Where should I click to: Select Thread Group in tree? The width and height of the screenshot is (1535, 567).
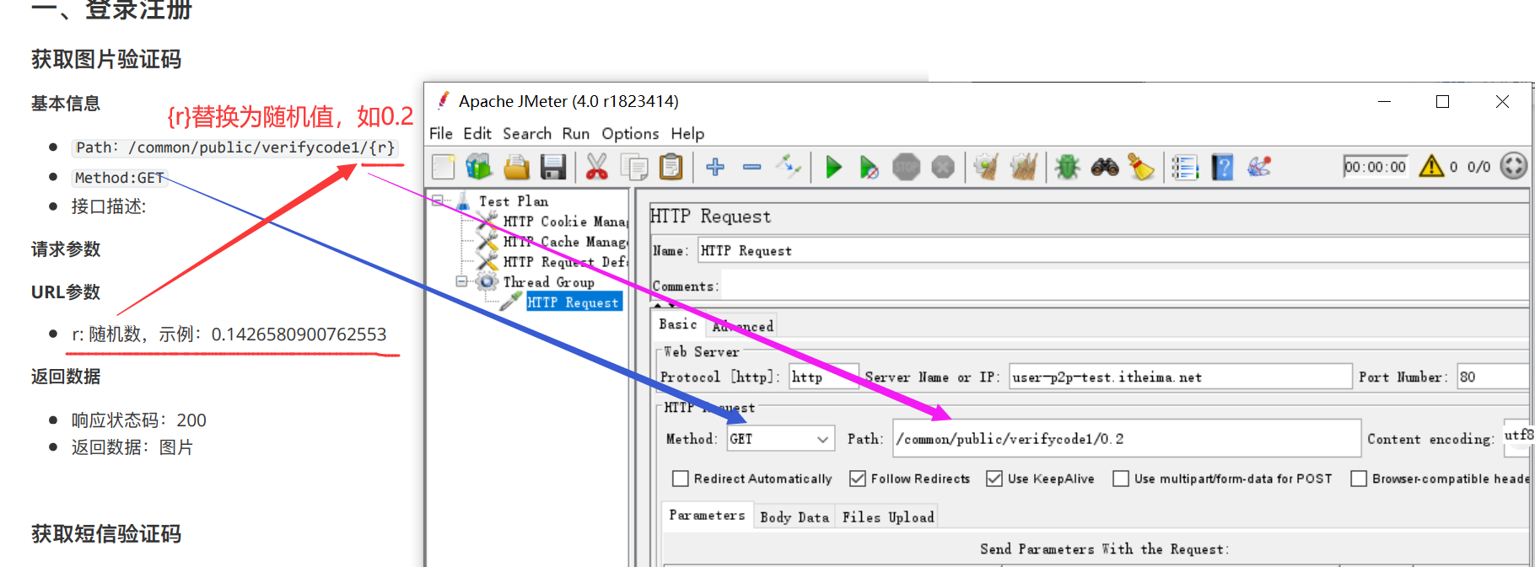549,282
